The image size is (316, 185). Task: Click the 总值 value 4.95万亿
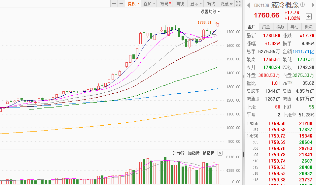coord(305,91)
